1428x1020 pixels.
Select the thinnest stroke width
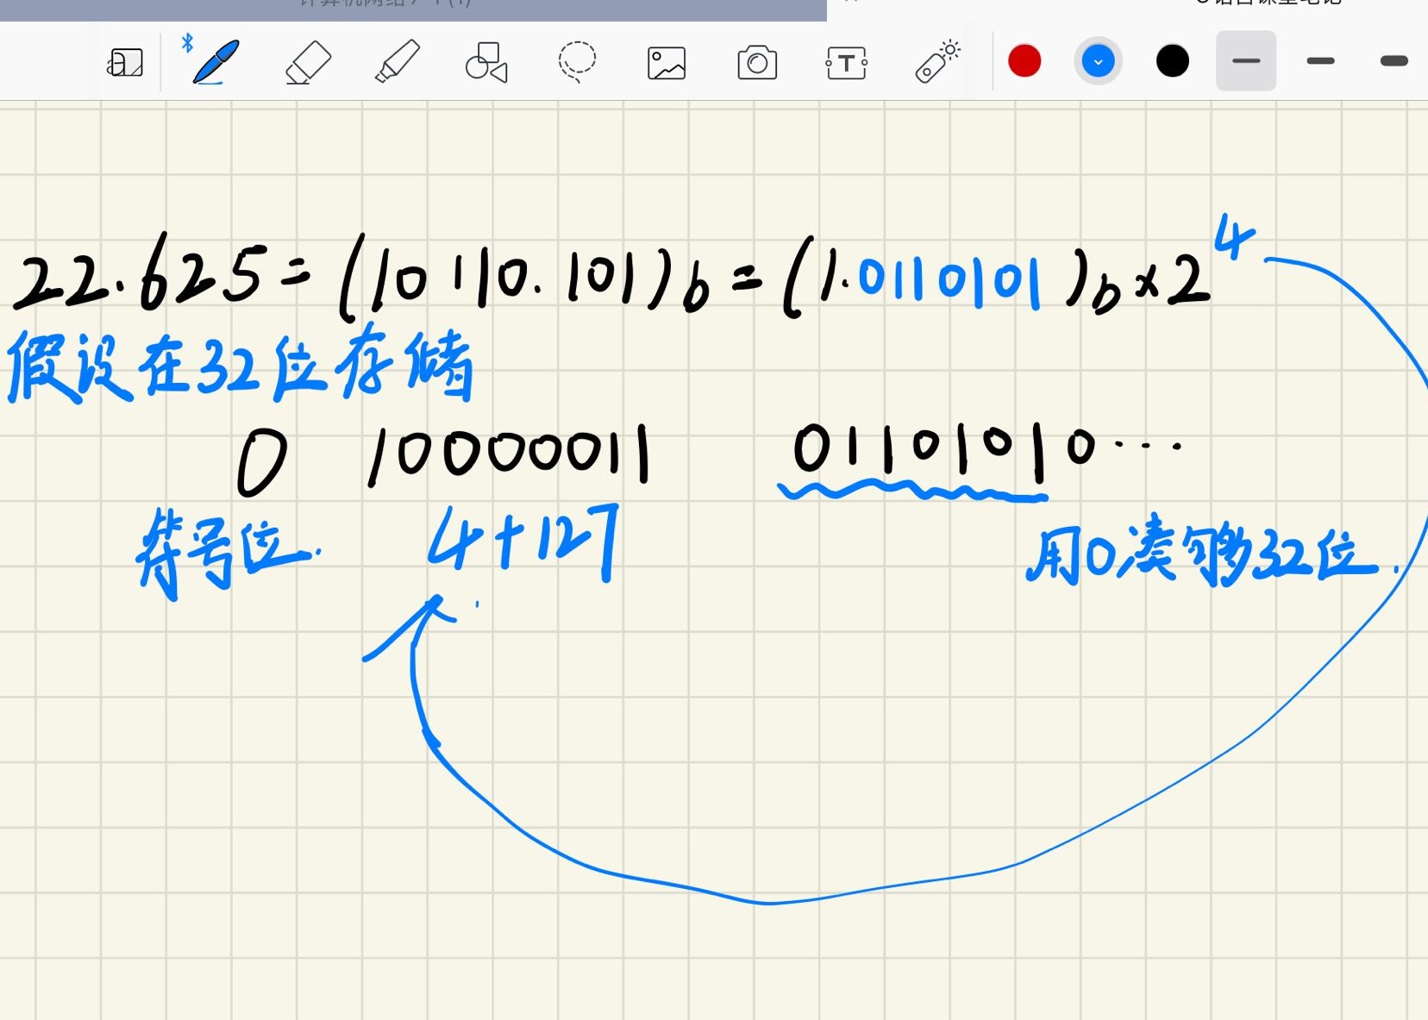1246,61
